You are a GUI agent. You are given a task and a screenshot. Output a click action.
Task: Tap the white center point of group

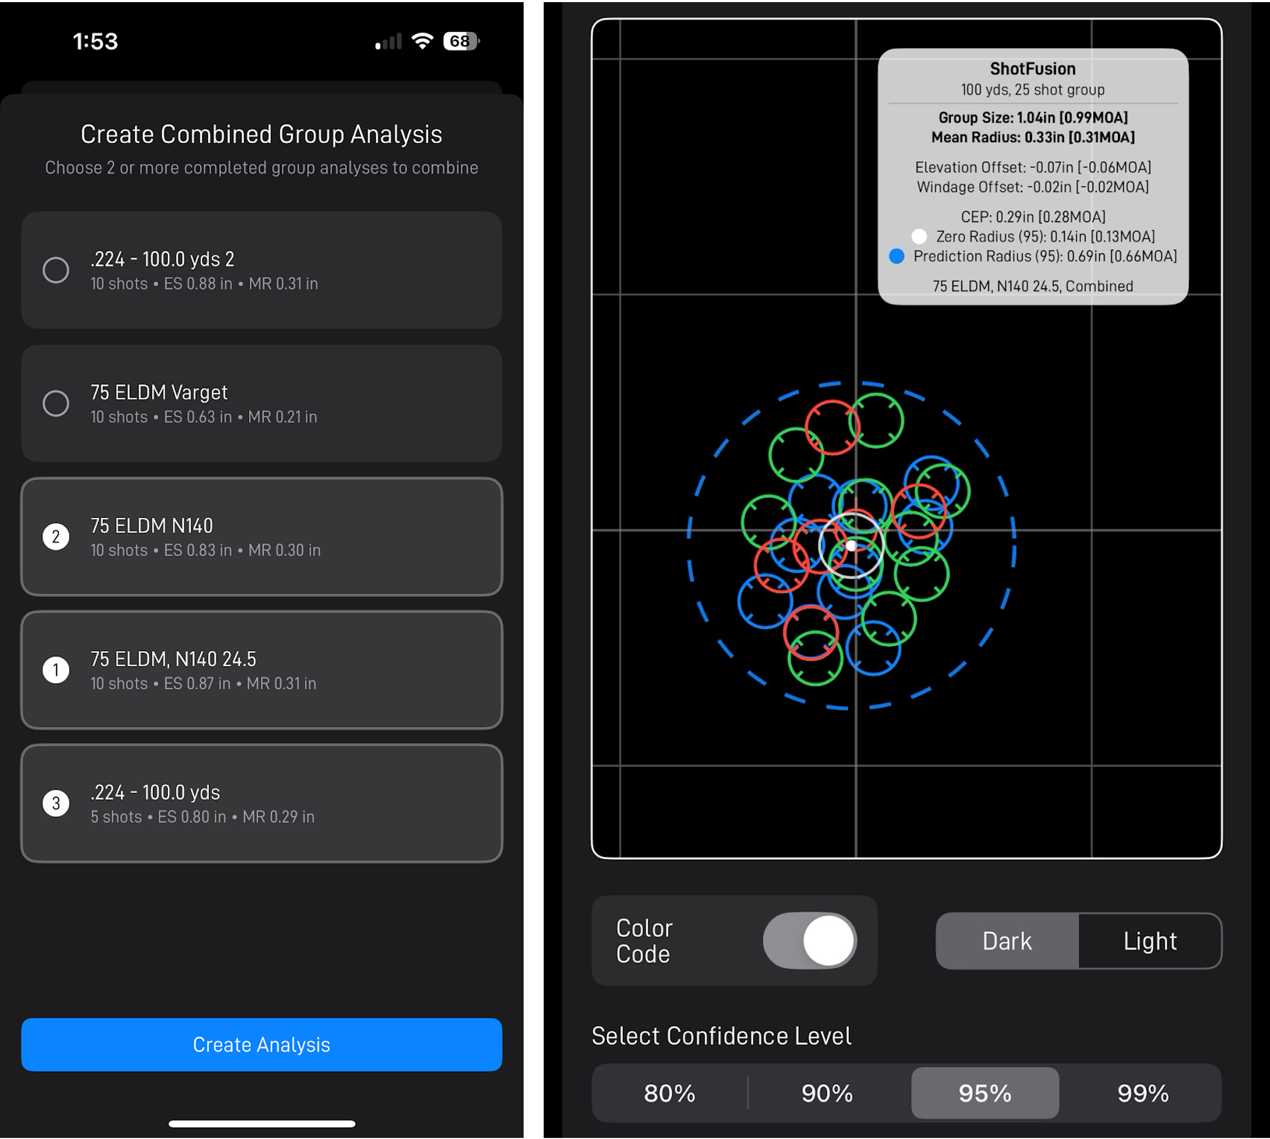851,546
